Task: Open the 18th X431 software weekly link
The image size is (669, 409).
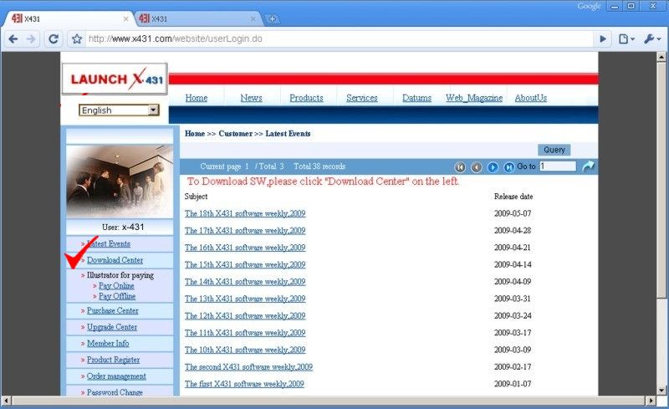Action: [245, 213]
